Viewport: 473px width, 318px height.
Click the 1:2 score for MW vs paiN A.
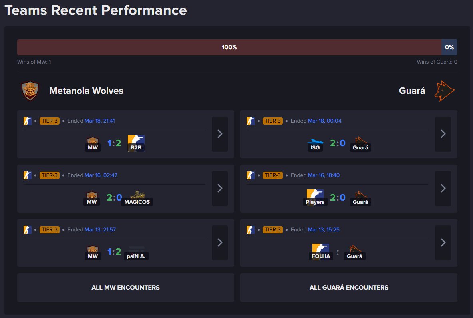point(114,252)
